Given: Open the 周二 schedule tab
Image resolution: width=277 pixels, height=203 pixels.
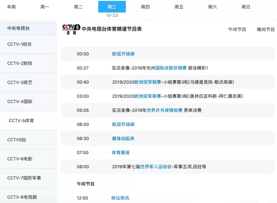Looking at the screenshot, I should [x=78, y=7].
